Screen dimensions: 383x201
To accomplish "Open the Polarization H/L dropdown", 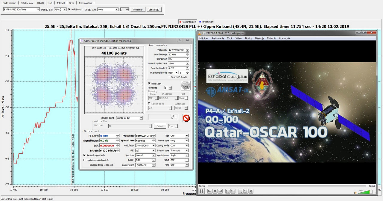I will (x=178, y=59).
